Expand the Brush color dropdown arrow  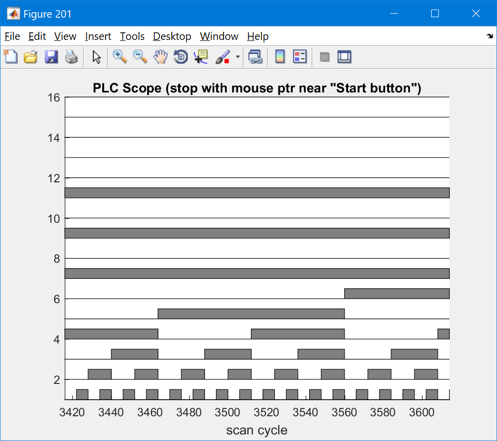pos(237,58)
